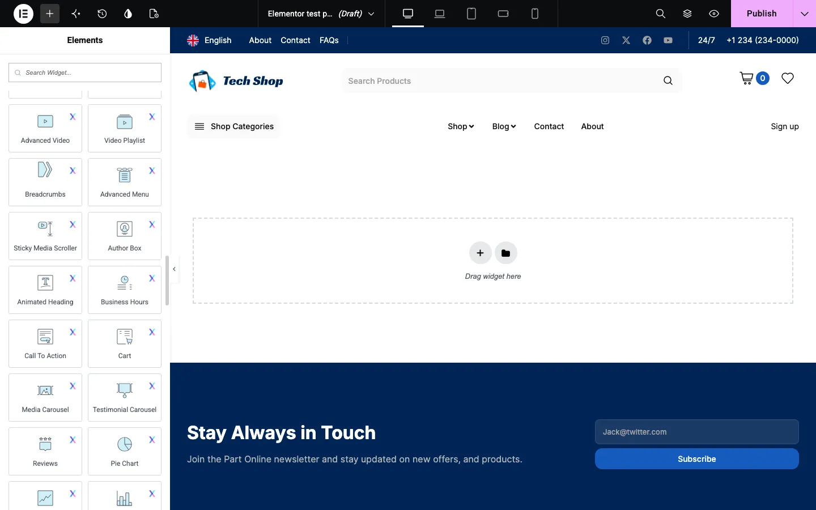Select the Video Playlist widget
The height and width of the screenshot is (510, 816).
pos(125,128)
